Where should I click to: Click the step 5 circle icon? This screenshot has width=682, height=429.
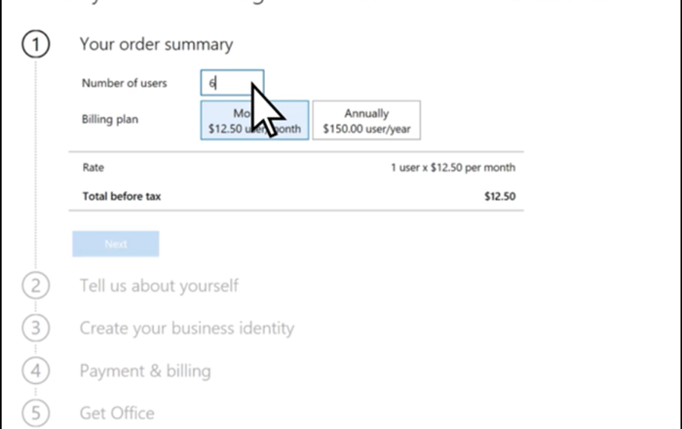(36, 413)
